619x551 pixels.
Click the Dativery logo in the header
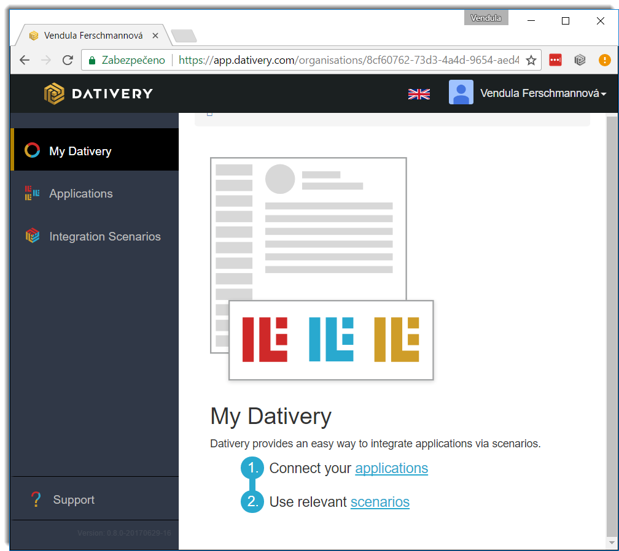pos(98,93)
